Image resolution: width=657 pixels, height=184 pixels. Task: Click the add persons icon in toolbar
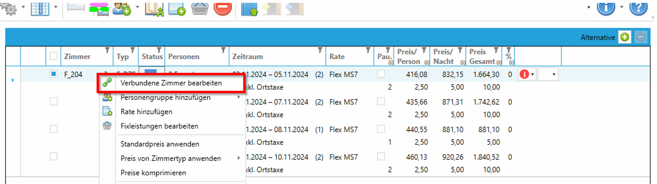[122, 8]
